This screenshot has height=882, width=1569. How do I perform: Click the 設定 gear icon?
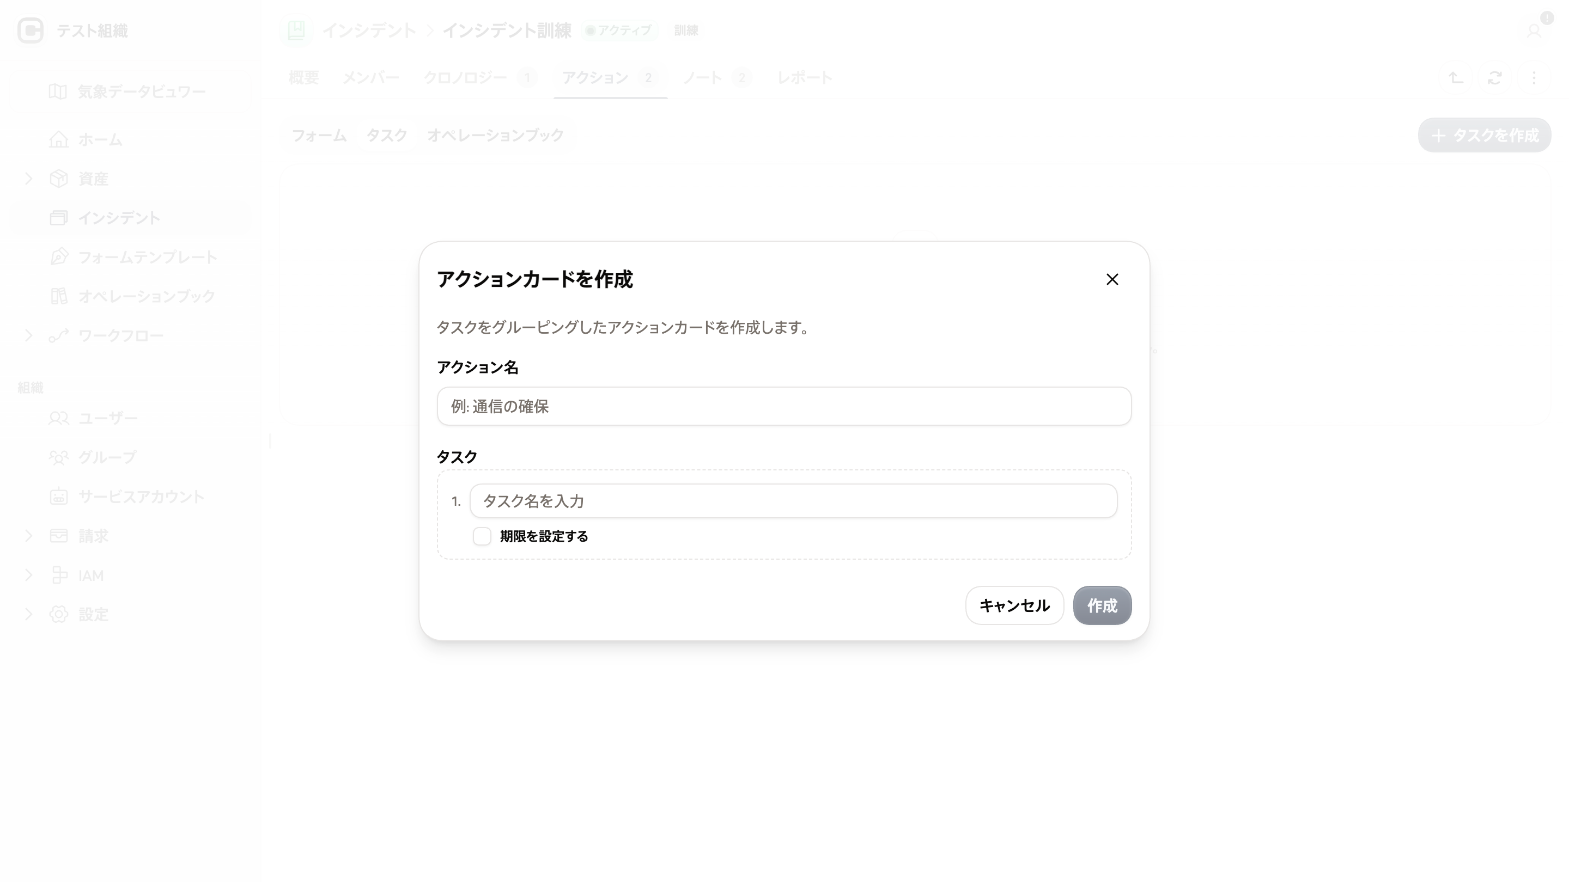[x=58, y=614]
